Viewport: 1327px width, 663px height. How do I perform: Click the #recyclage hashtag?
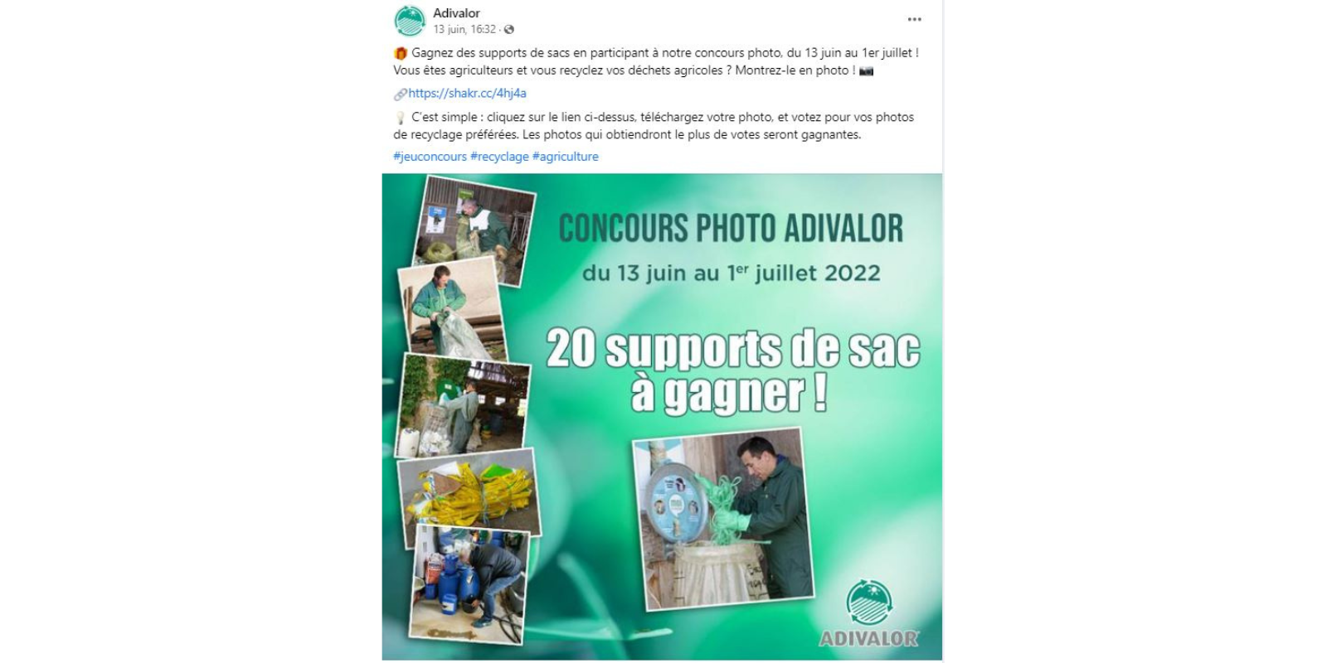[499, 157]
